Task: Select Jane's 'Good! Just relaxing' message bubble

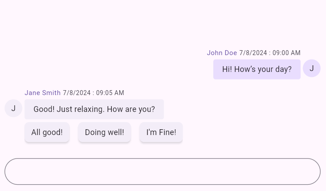Action: point(94,109)
